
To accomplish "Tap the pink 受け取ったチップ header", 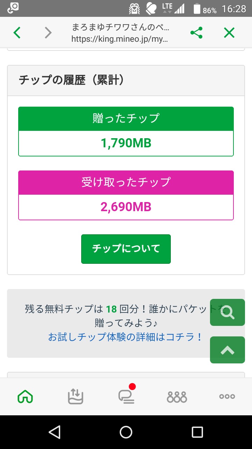I will tap(126, 182).
